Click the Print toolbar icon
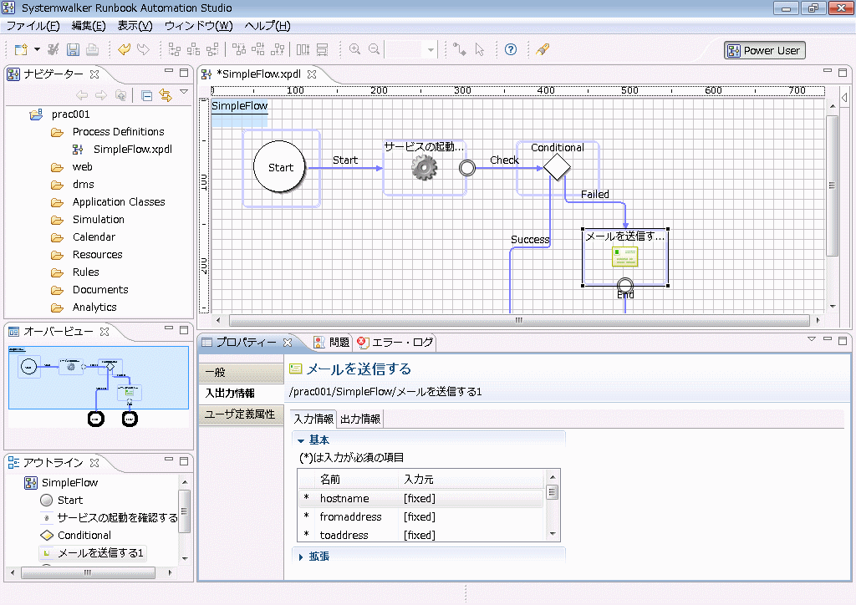The image size is (856, 605). (x=92, y=49)
